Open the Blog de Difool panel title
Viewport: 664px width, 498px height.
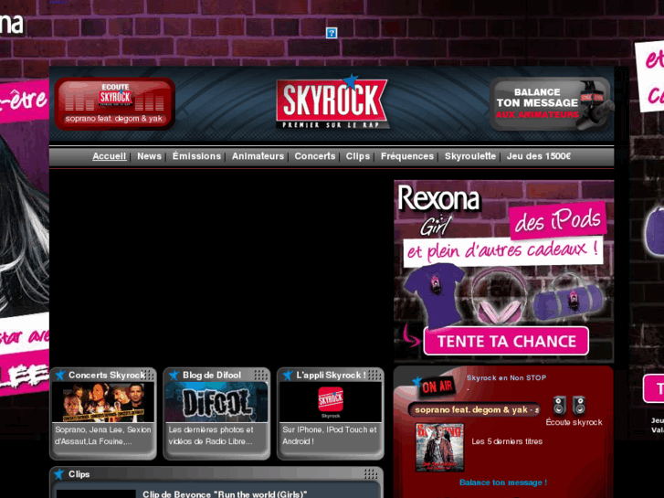coord(212,375)
